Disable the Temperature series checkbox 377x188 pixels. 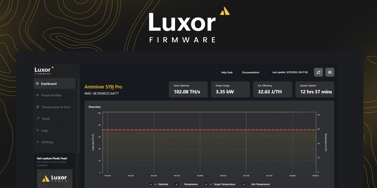pos(176,184)
